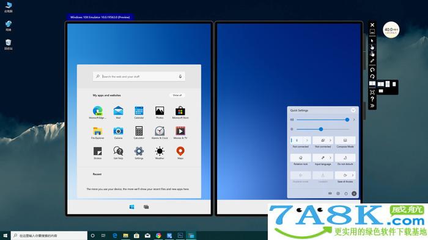Select single-touch input mode in emulator toolbar
The image size is (428, 240).
(372, 48)
